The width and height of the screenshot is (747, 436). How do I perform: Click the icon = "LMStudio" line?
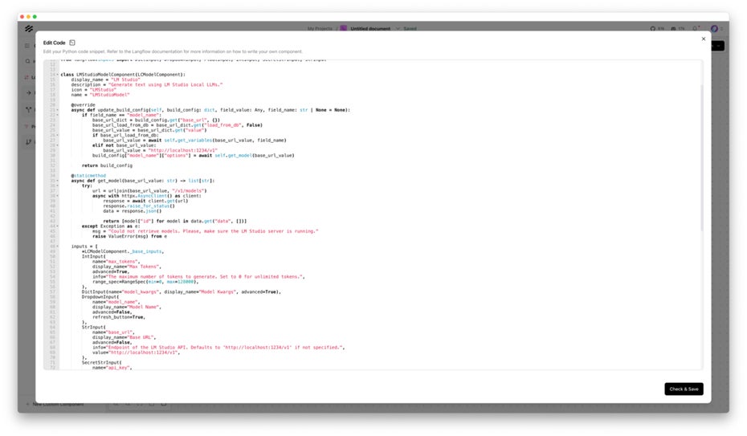[94, 89]
